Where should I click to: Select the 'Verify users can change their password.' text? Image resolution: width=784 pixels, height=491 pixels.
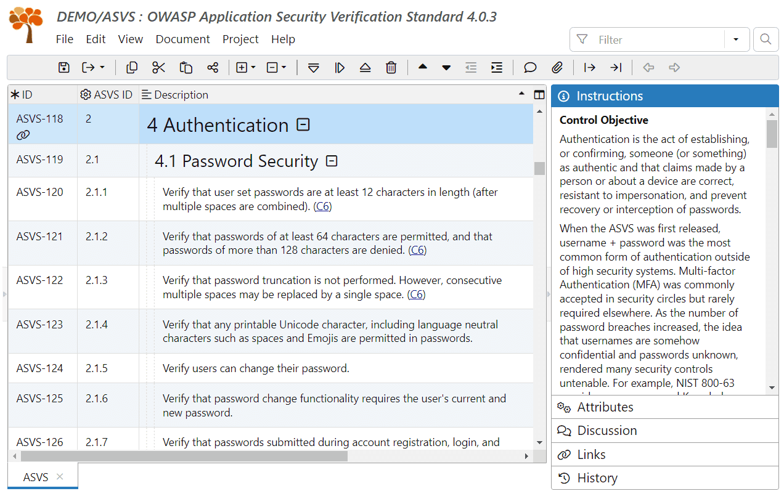point(256,369)
